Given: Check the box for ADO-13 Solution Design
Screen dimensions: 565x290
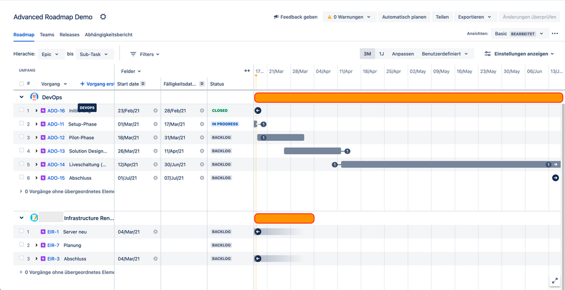Looking at the screenshot, I should coord(21,150).
